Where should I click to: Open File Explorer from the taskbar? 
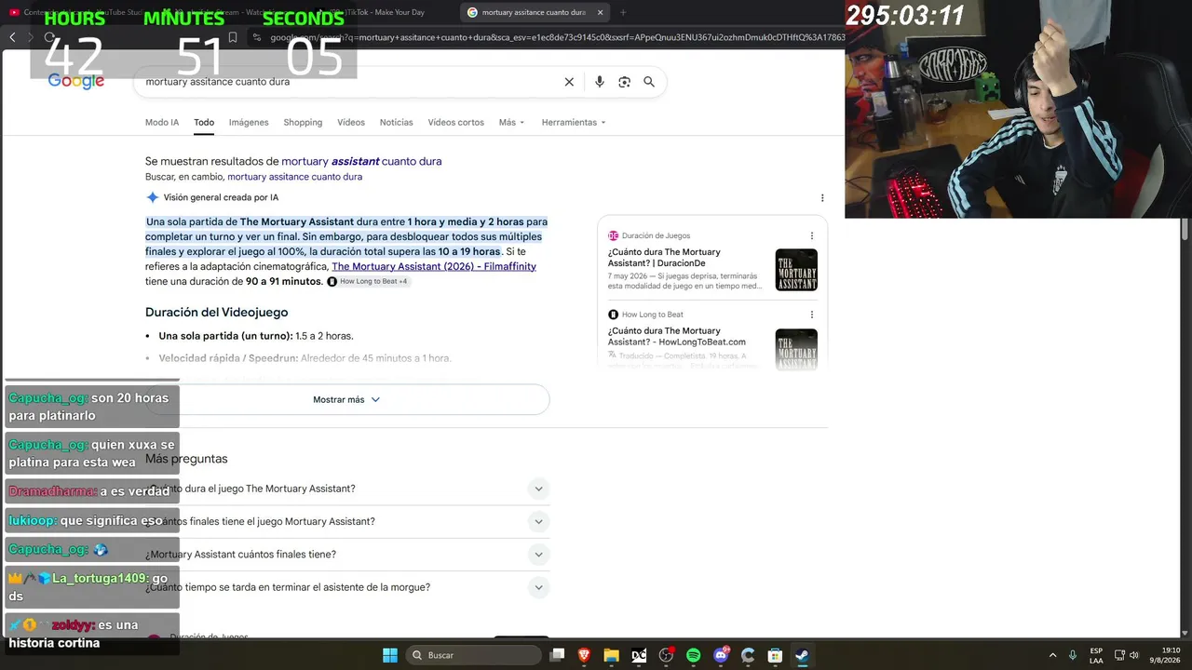pos(611,655)
